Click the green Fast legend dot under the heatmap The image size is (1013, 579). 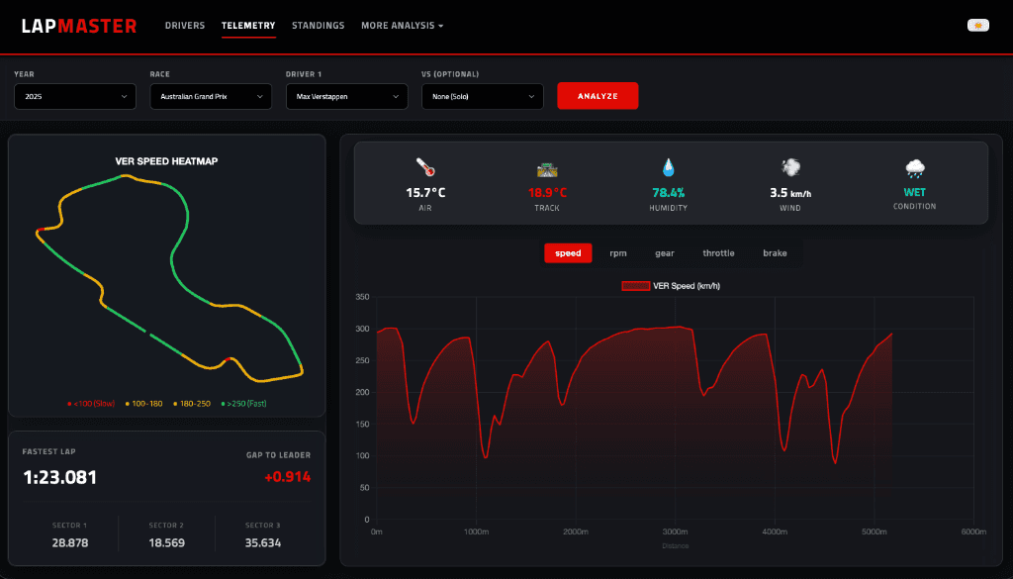pos(223,403)
